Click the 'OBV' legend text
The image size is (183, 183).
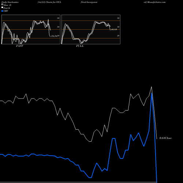6,11
